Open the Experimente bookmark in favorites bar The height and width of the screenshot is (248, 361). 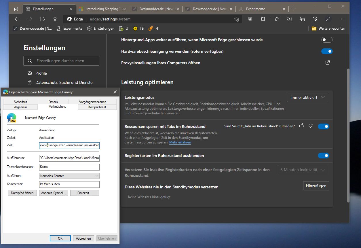click(70, 29)
